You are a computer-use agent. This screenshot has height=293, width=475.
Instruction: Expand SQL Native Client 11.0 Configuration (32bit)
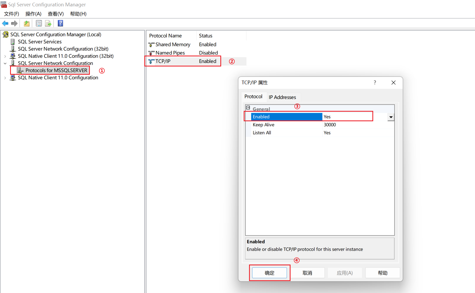[x=5, y=56]
